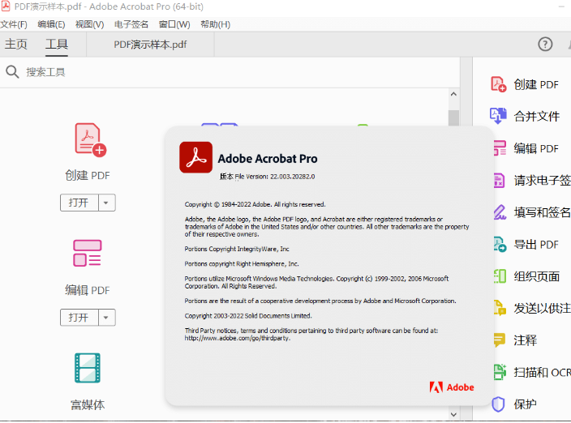This screenshot has width=571, height=423.
Task: Click the version text 22.003.20282.0
Action: pyautogui.click(x=293, y=177)
